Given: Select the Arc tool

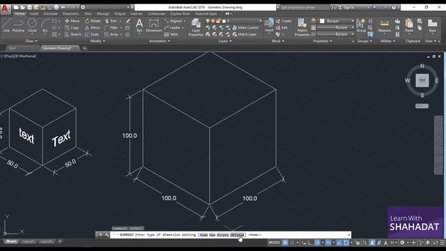Looking at the screenshot, I should (45, 25).
